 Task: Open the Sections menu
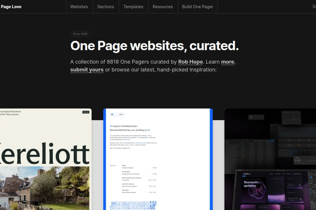coord(106,7)
